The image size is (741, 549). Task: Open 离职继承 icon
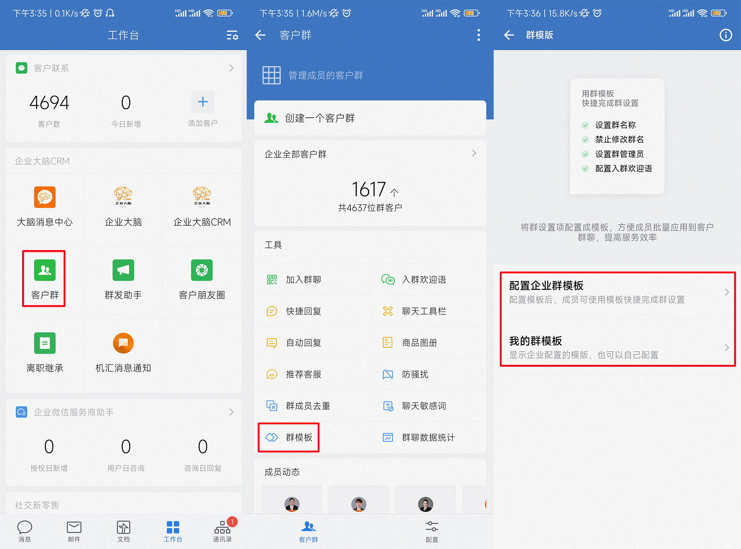click(45, 343)
